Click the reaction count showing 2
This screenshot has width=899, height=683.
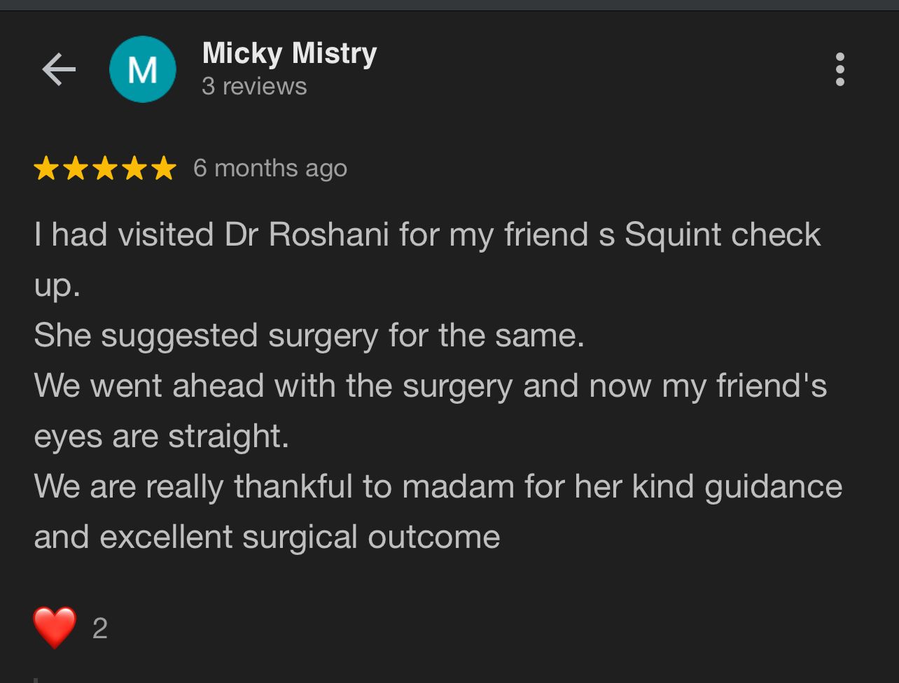pyautogui.click(x=99, y=628)
